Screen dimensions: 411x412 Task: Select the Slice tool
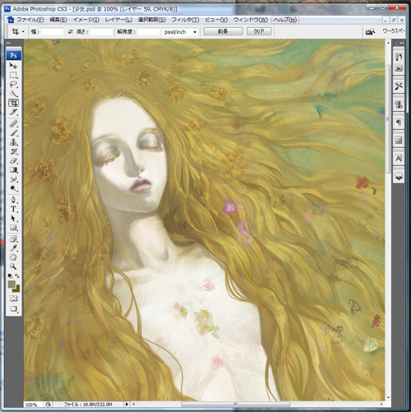click(13, 112)
